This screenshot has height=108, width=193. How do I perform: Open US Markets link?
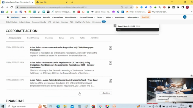96,22
